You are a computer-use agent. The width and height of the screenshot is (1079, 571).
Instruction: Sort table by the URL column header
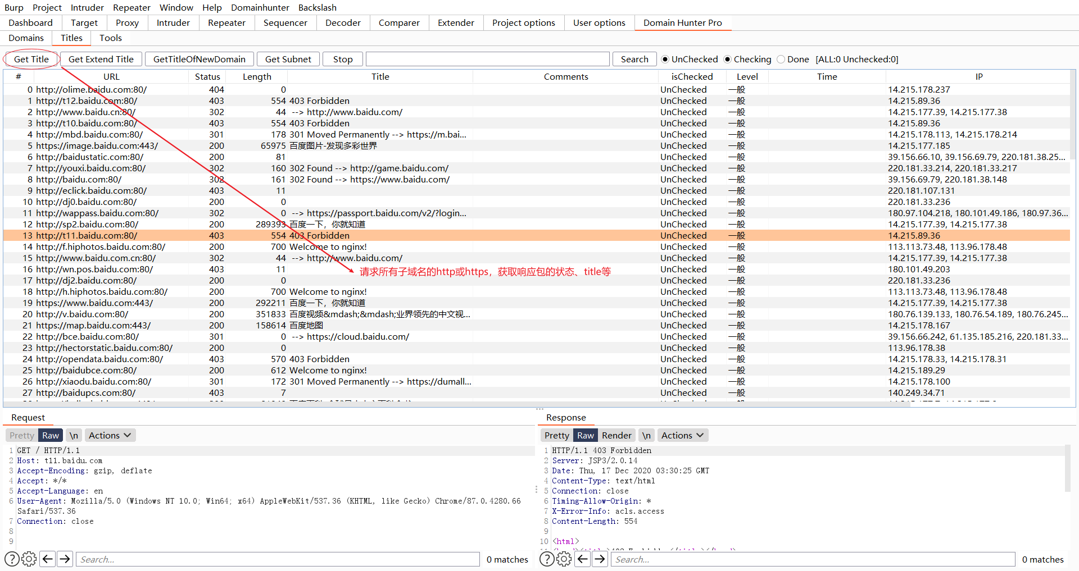click(111, 76)
